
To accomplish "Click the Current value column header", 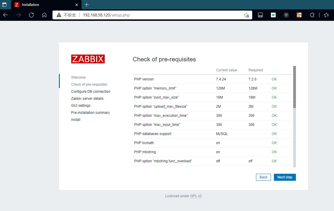I will click(226, 70).
